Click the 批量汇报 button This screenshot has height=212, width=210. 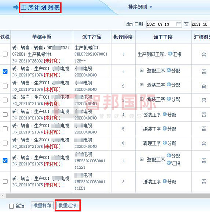pyautogui.click(x=68, y=206)
